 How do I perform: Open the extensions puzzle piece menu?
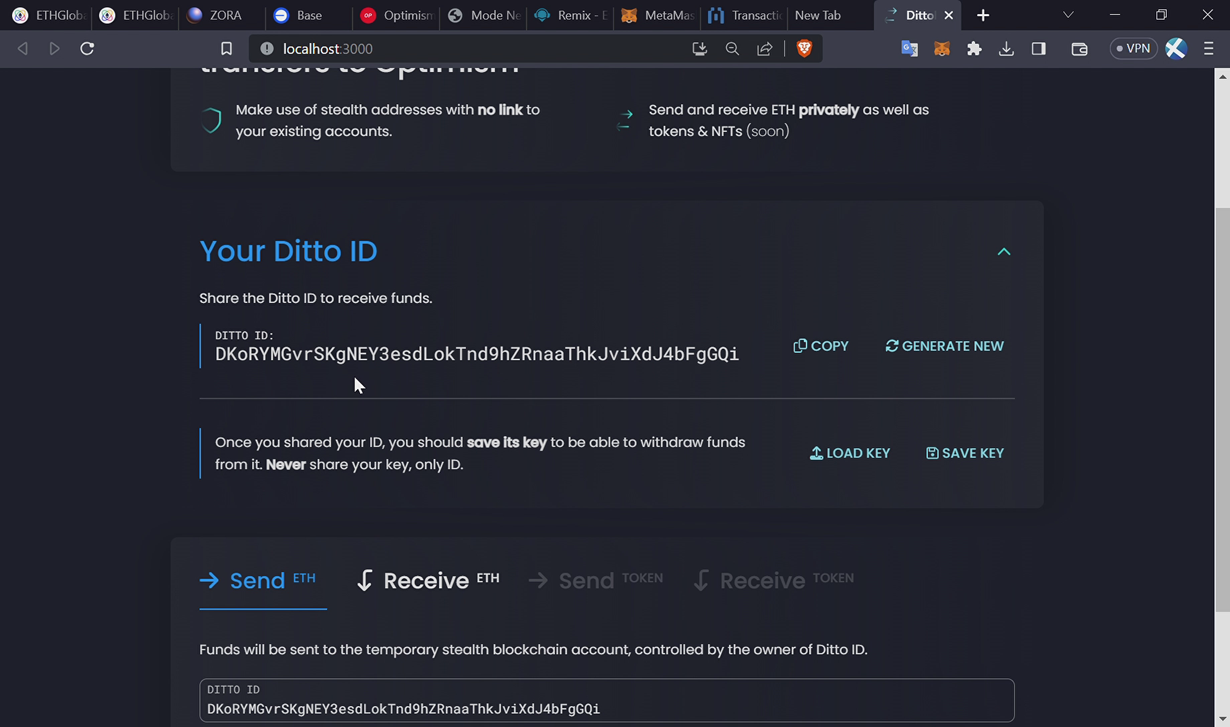pyautogui.click(x=974, y=49)
